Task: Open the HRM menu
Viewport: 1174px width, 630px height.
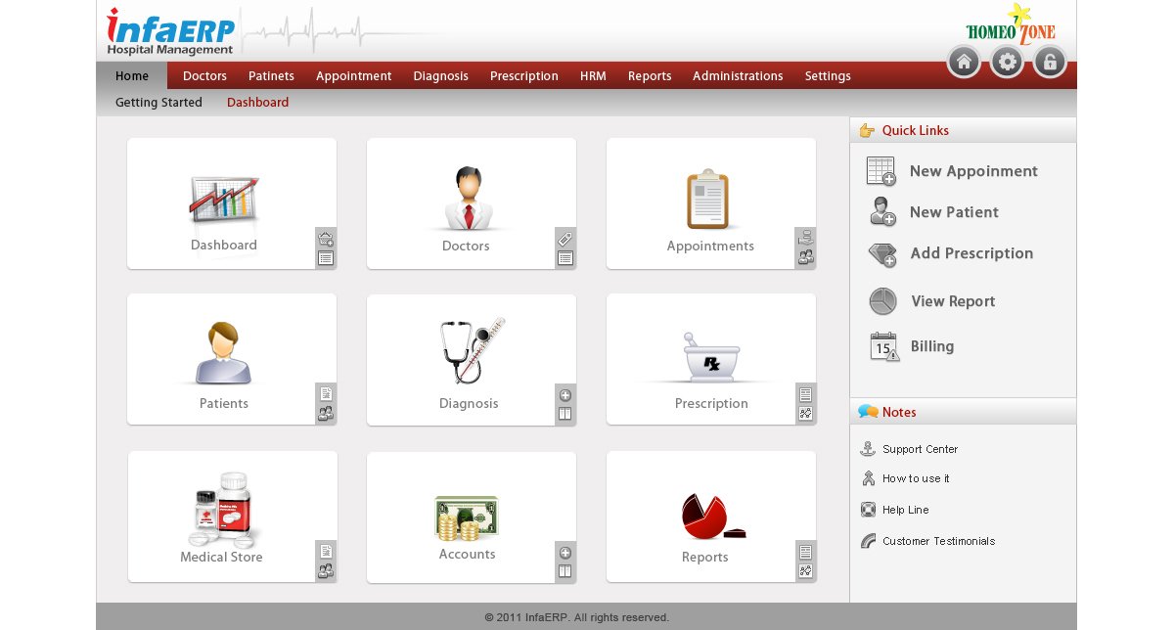Action: point(592,75)
